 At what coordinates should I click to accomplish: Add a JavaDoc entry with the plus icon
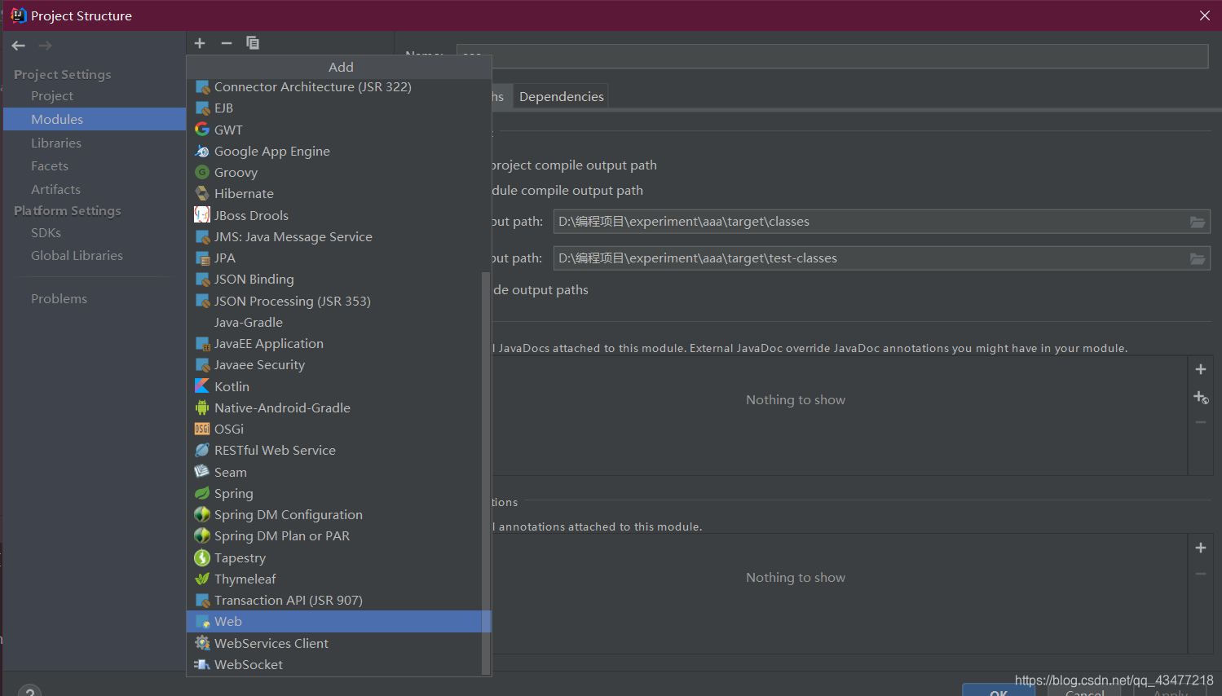(x=1201, y=369)
